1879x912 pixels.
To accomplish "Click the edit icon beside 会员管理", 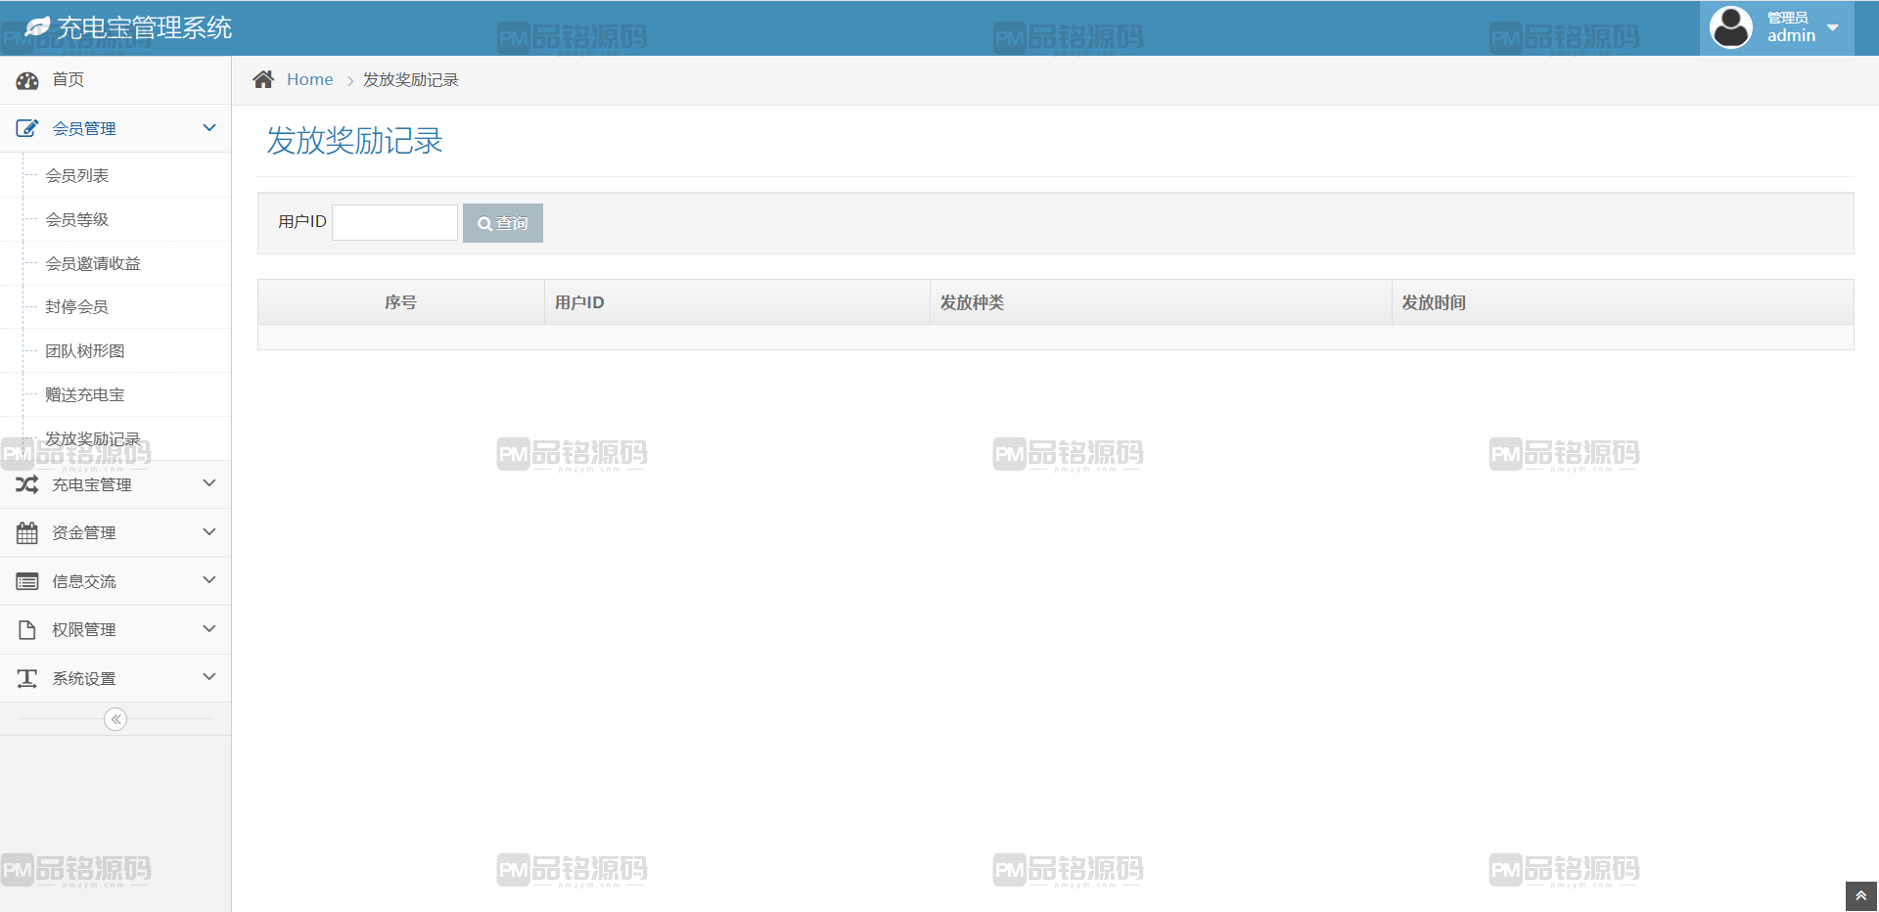I will pos(27,128).
